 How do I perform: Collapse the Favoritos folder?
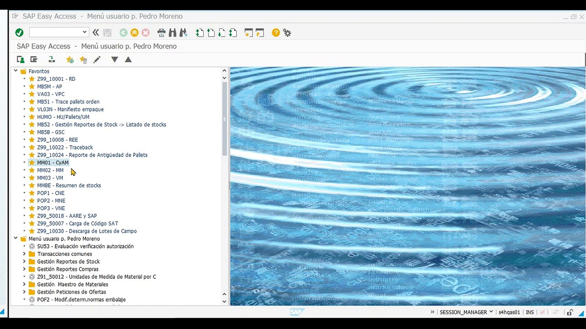(x=16, y=71)
